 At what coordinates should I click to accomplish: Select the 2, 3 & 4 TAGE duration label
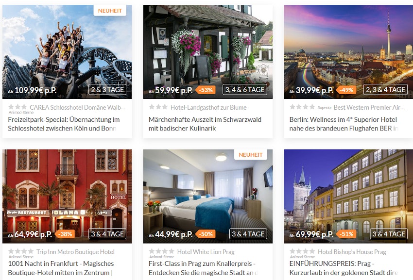(386, 90)
